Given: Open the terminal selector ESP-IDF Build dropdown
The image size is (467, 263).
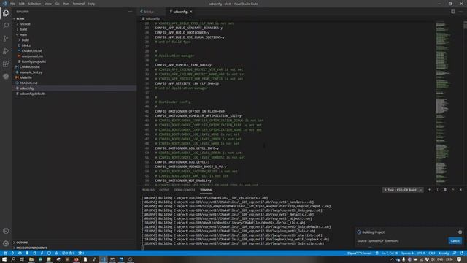Looking at the screenshot, I should click(403, 190).
